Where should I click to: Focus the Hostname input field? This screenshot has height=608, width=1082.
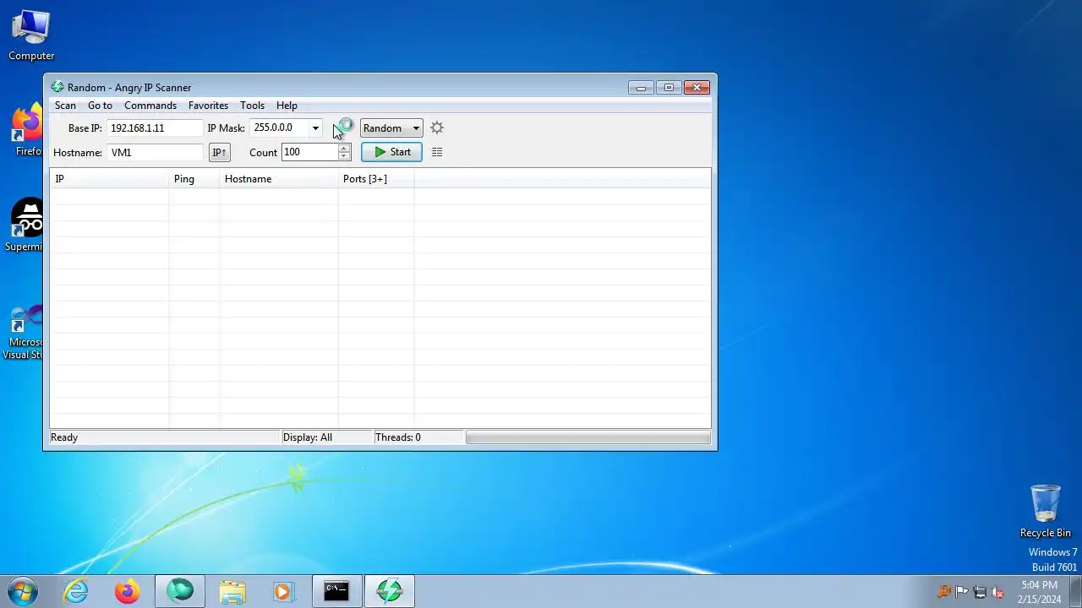[x=156, y=153]
